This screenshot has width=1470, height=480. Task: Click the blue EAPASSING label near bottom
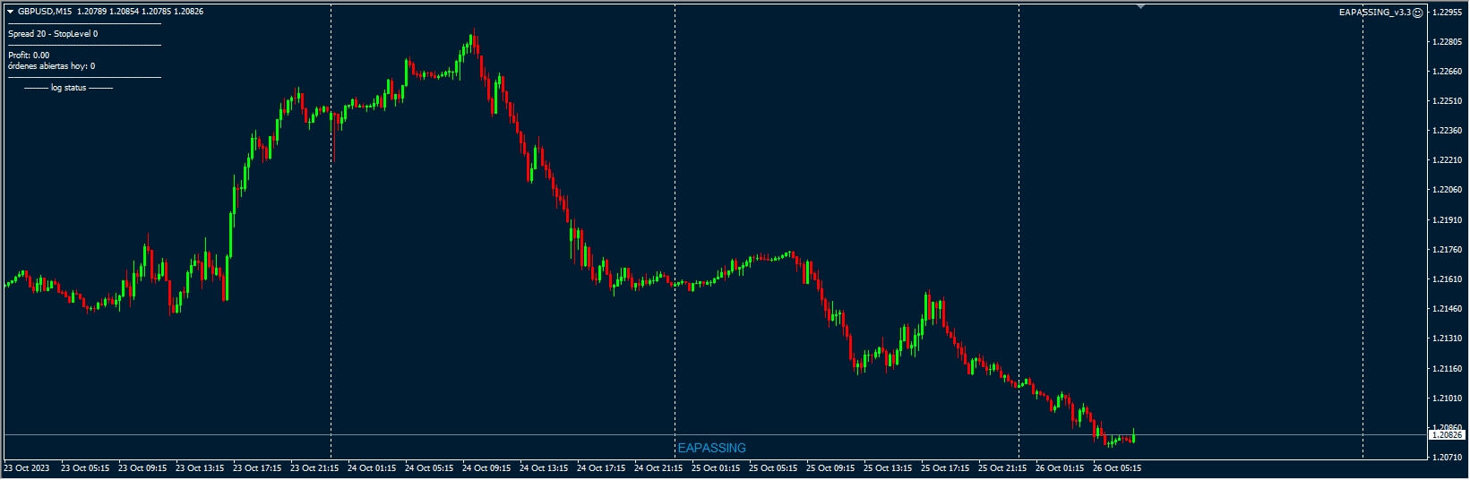pos(712,448)
